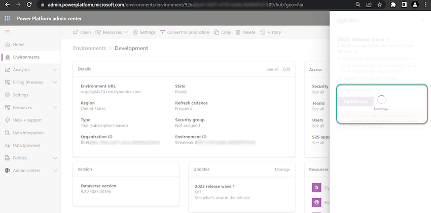Click the Policies icon
The height and width of the screenshot is (213, 431).
click(8, 158)
